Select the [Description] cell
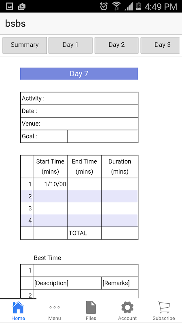The height and width of the screenshot is (323, 182). (x=67, y=283)
